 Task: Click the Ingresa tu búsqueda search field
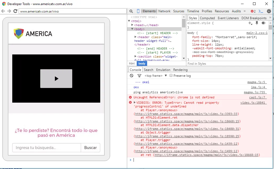click(x=47, y=148)
